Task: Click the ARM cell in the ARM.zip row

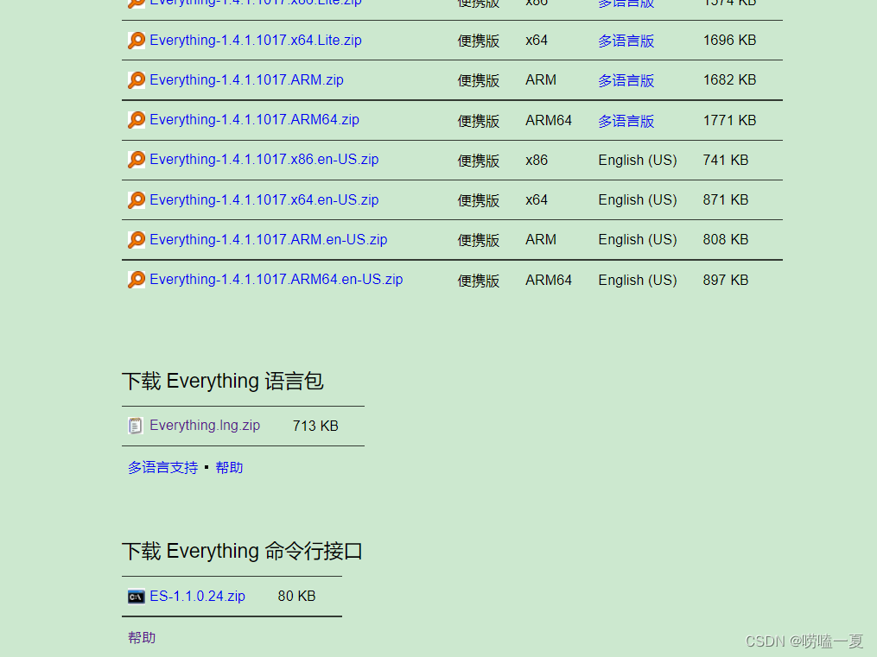Action: 541,80
